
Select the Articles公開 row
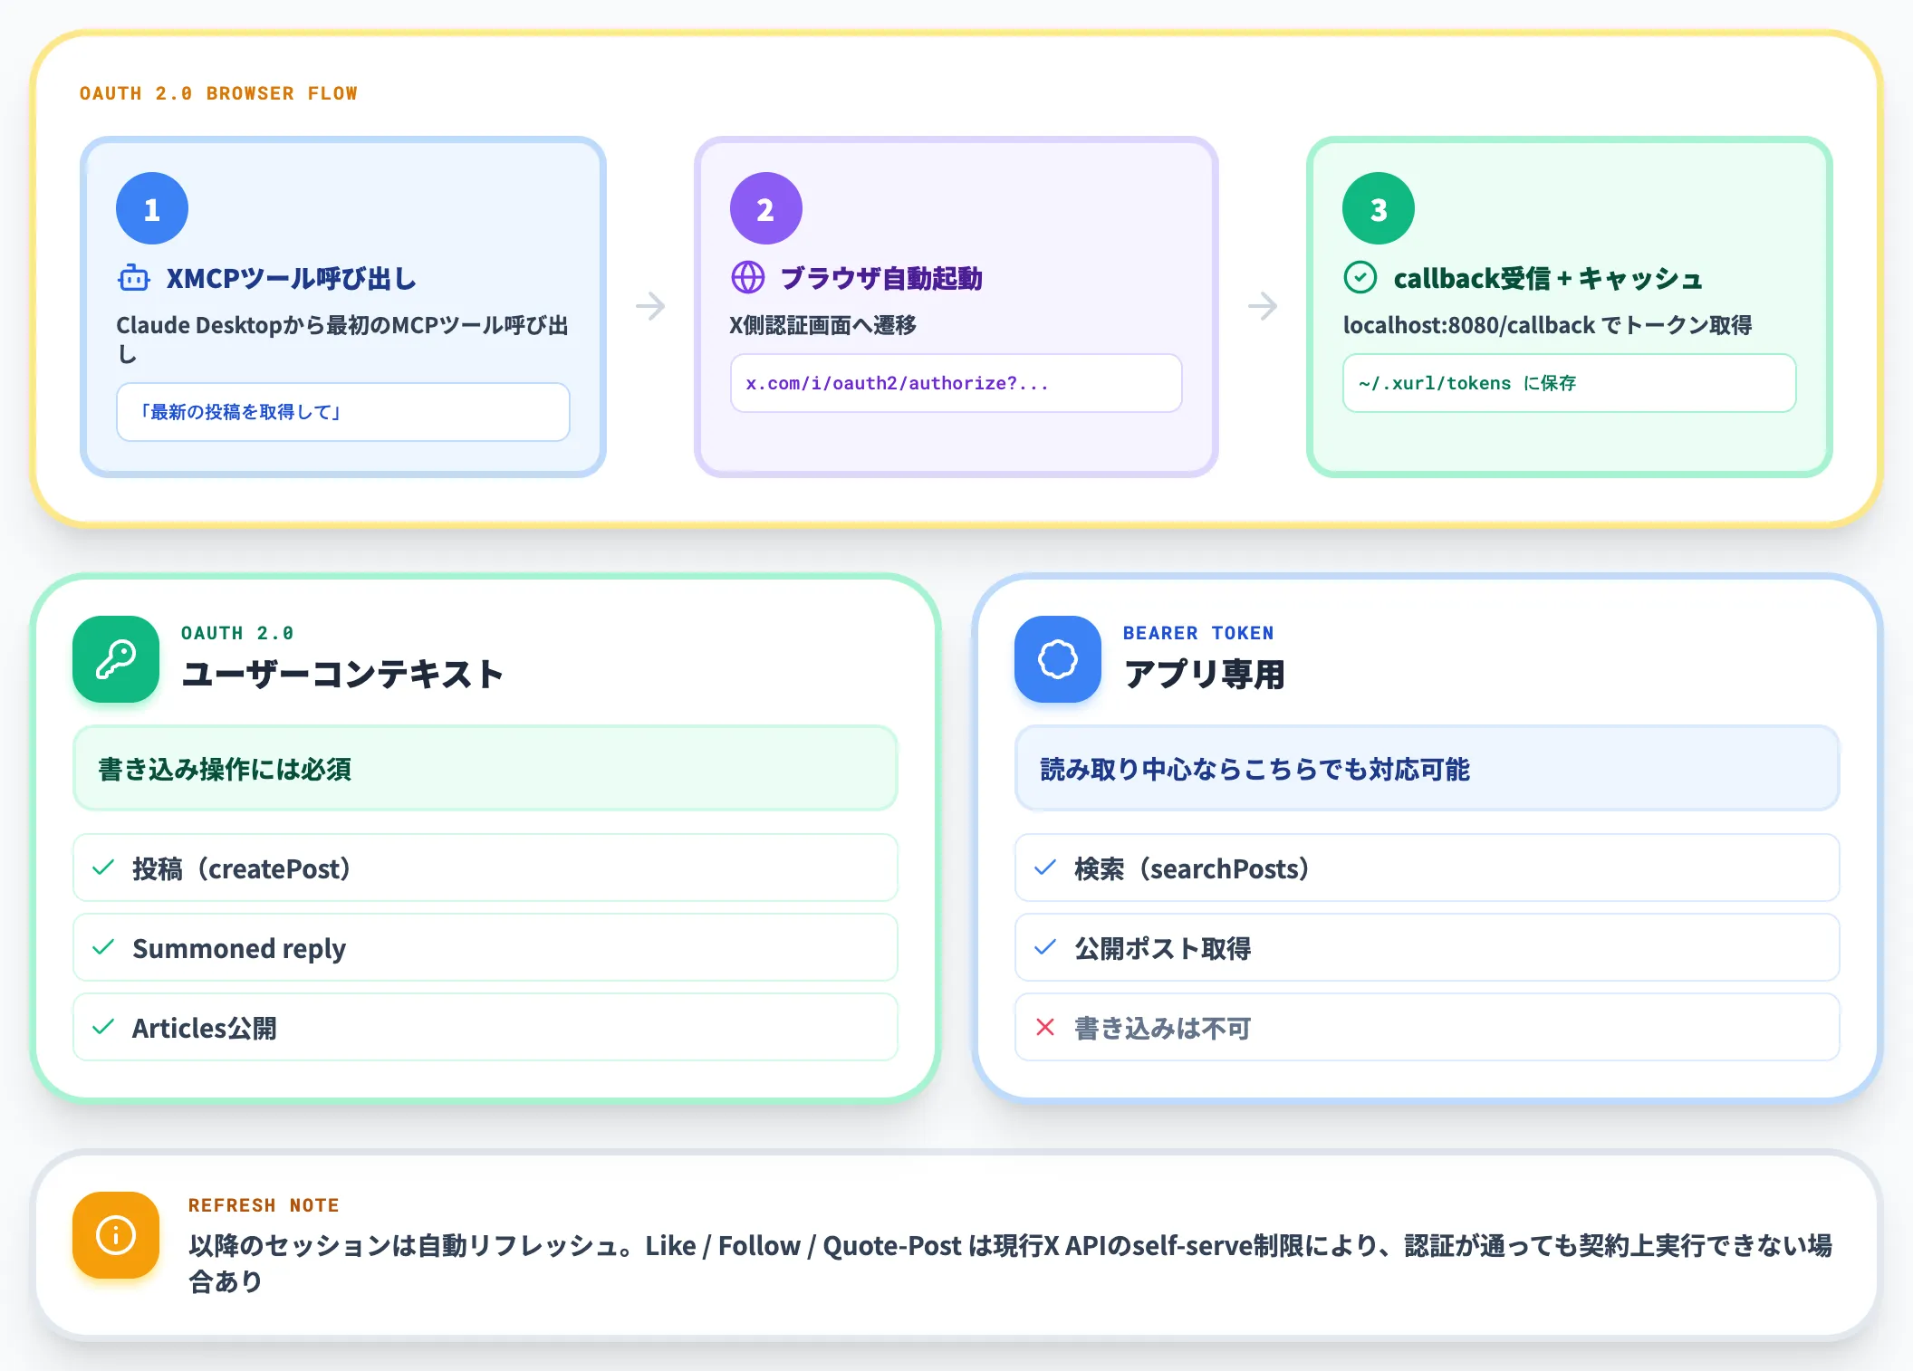point(485,1027)
